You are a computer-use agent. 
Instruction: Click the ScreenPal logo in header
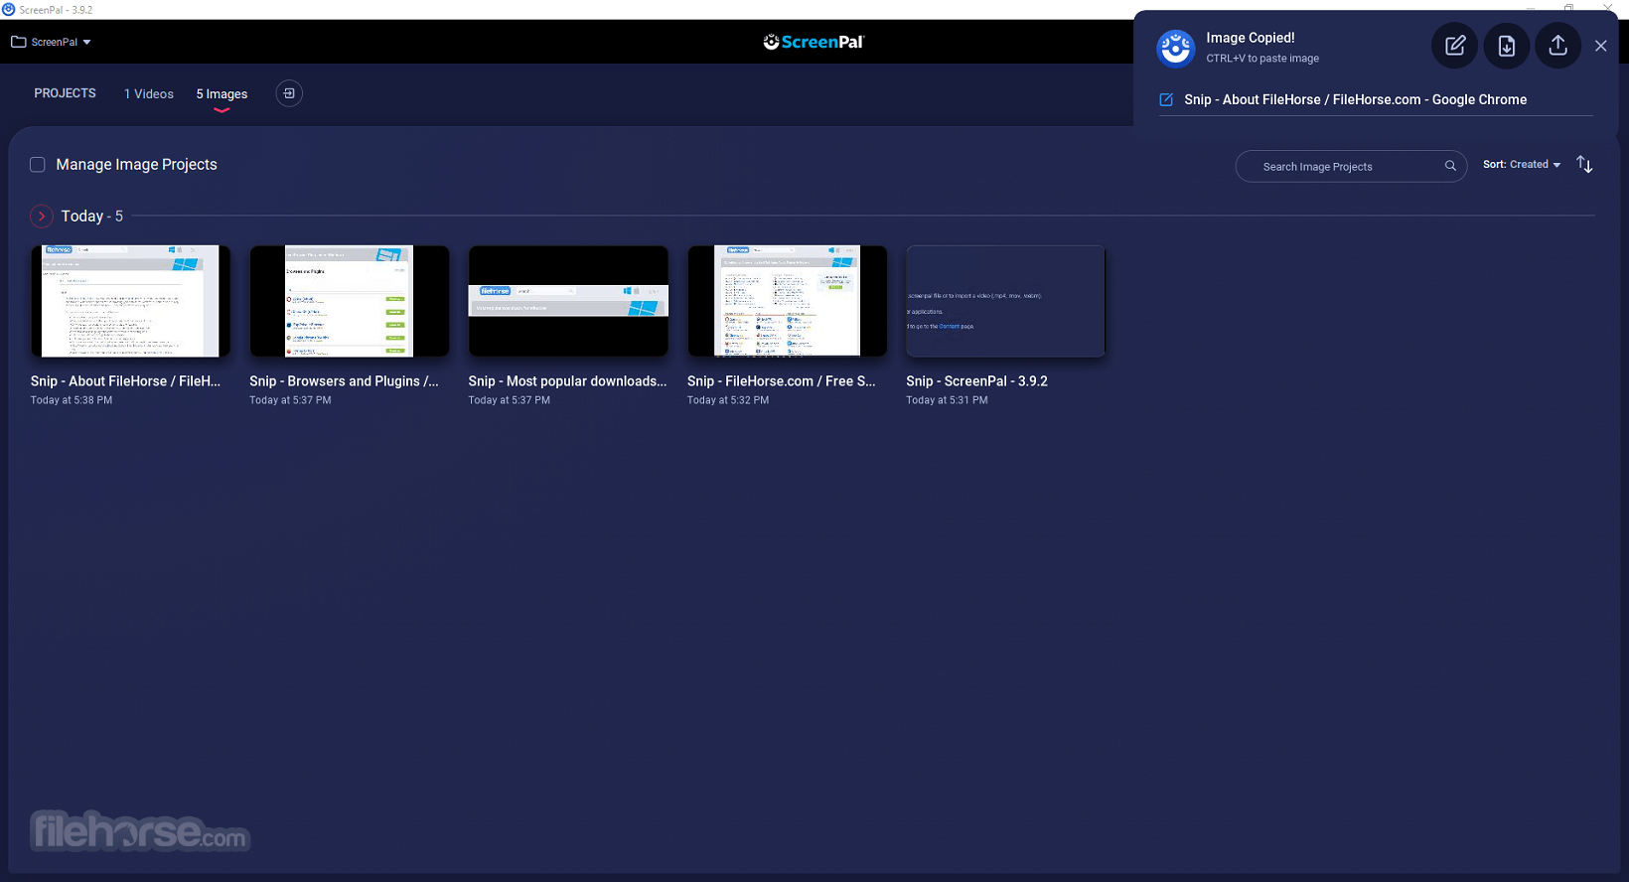(814, 42)
